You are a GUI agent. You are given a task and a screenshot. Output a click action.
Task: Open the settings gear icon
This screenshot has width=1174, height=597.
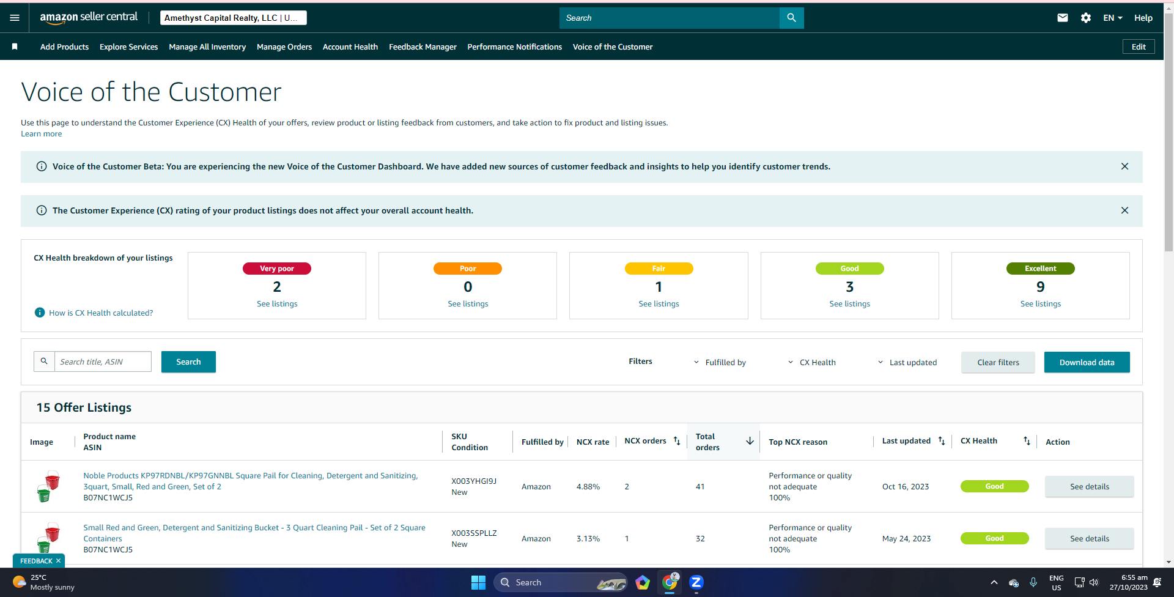click(1086, 18)
